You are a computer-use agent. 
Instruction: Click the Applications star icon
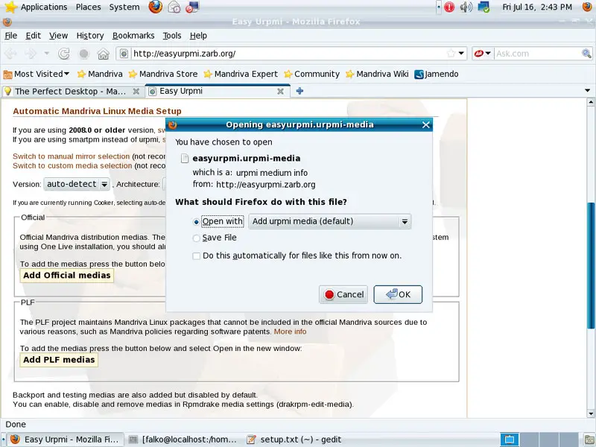(10, 7)
